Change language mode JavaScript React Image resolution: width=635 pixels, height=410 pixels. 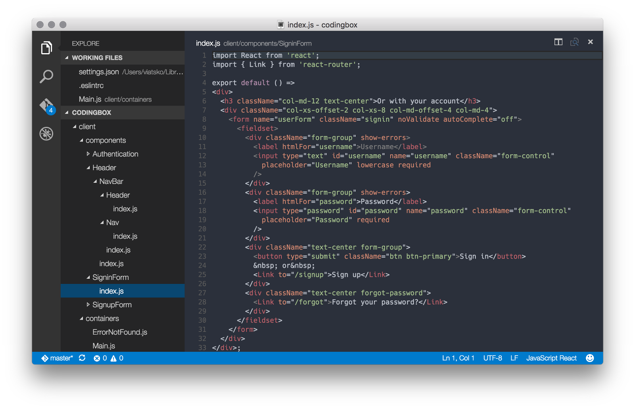click(x=551, y=358)
